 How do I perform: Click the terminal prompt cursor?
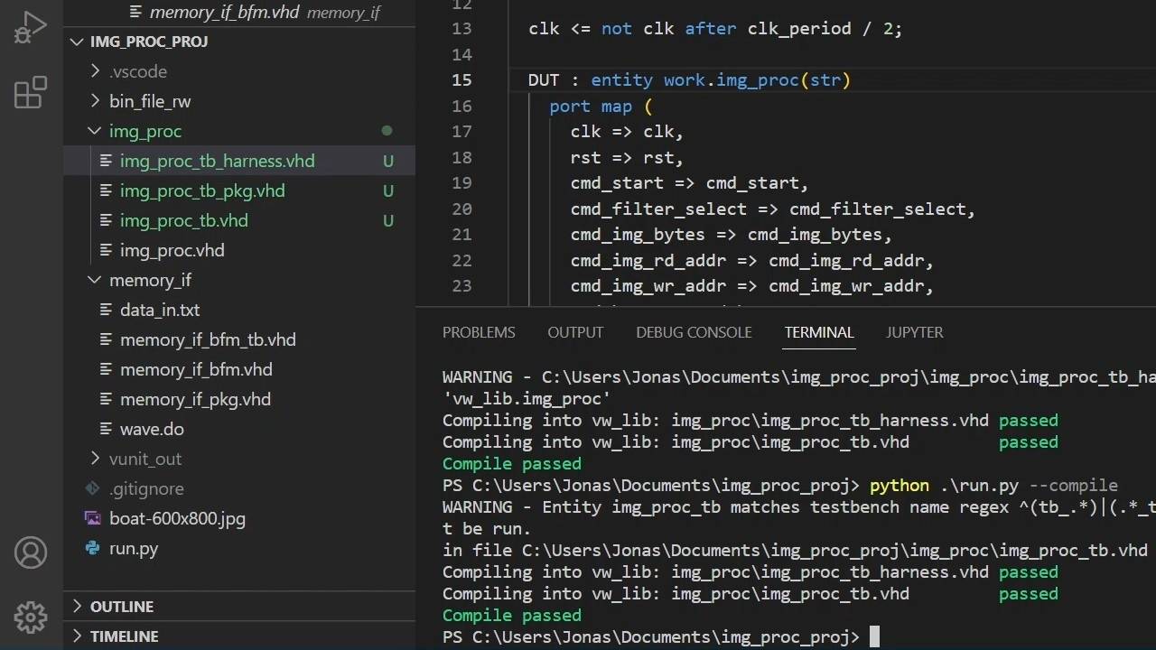coord(874,636)
